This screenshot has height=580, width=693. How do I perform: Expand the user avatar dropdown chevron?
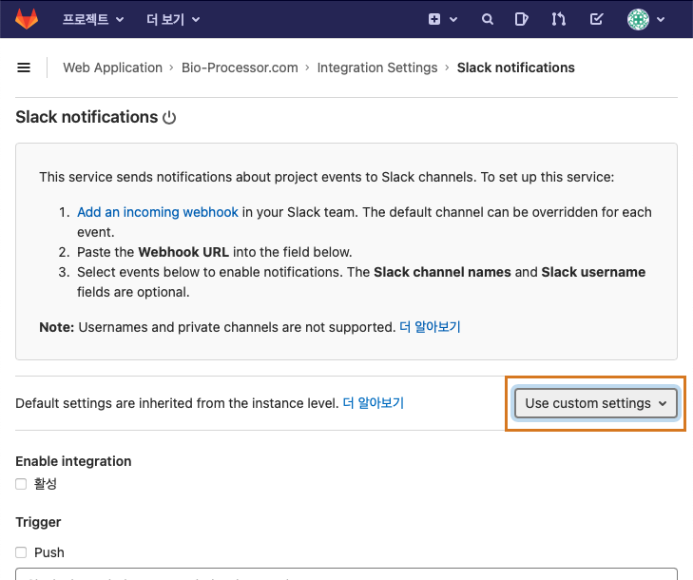(661, 19)
